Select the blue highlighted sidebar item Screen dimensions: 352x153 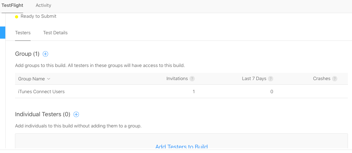click(3, 33)
